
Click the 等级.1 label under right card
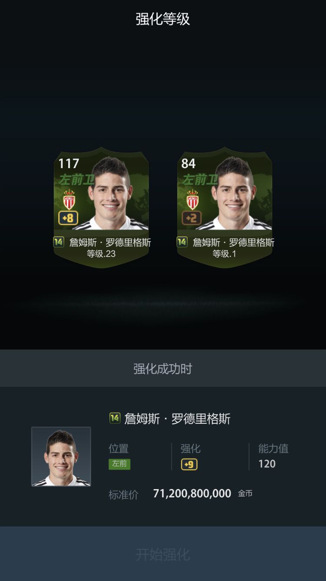225,254
